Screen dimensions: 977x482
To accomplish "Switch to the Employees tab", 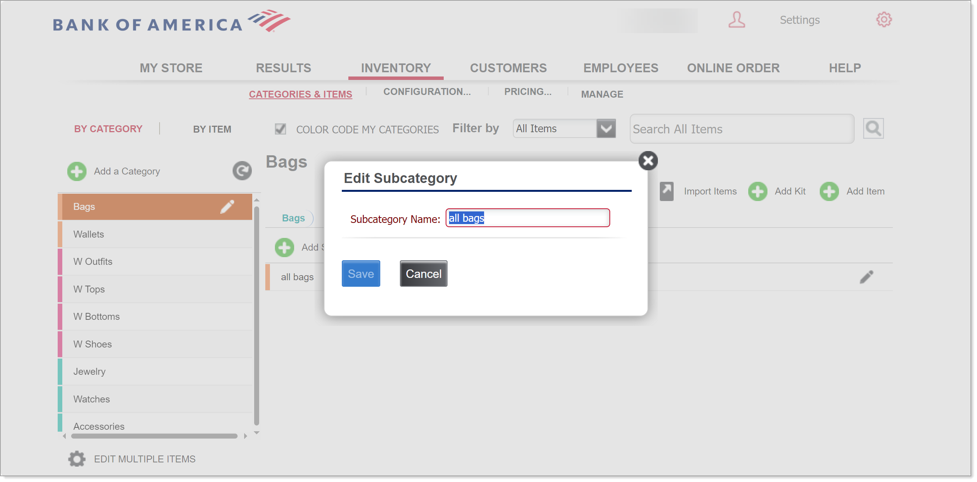I will (x=621, y=68).
